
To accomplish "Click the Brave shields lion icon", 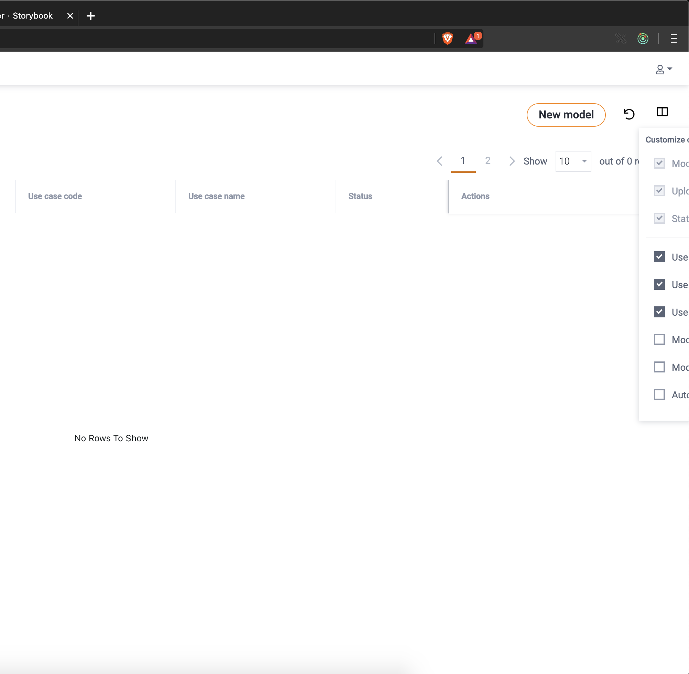I will pyautogui.click(x=448, y=38).
